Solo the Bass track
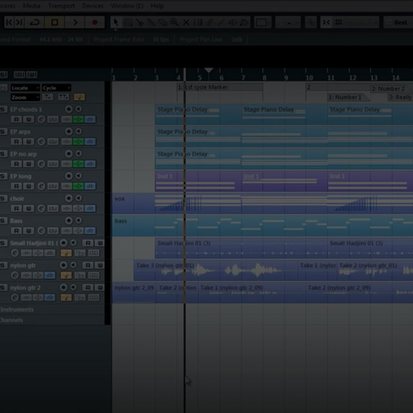Image resolution: width=413 pixels, height=413 pixels. coord(4,221)
